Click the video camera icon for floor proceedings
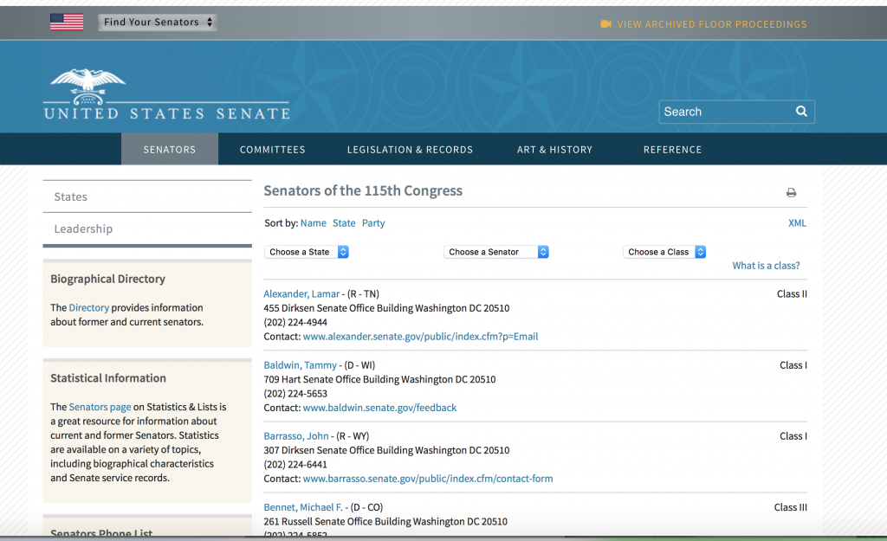The height and width of the screenshot is (541, 887). pyautogui.click(x=605, y=23)
